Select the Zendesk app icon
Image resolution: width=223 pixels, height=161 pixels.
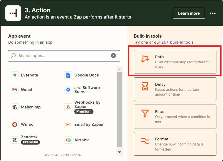pyautogui.click(x=15, y=140)
